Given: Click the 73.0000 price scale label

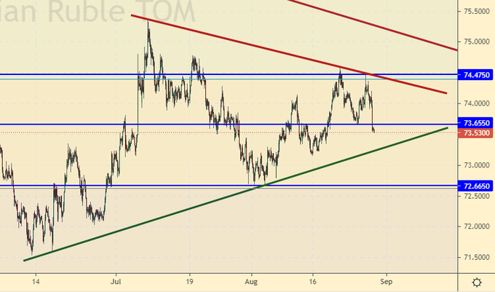Looking at the screenshot, I should tap(476, 165).
